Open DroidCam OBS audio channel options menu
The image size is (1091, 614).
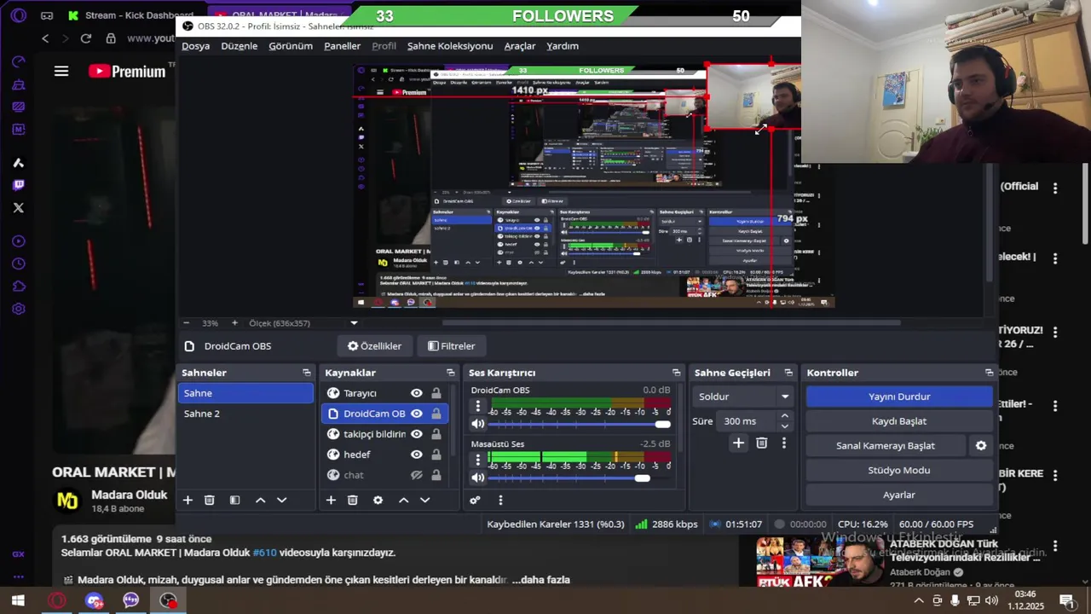[x=477, y=406]
